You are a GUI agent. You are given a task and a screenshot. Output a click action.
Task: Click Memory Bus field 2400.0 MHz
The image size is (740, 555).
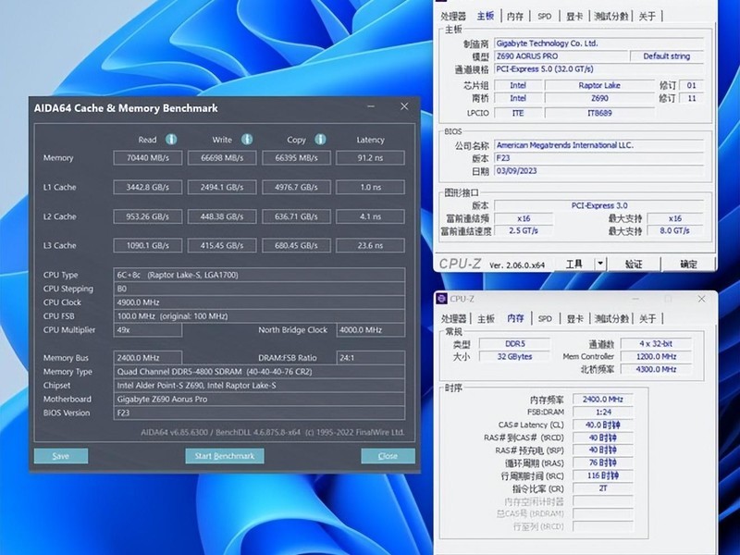click(x=148, y=358)
